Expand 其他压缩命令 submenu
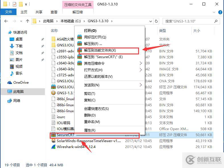Screen dimensions: 224x168 tap(109, 63)
